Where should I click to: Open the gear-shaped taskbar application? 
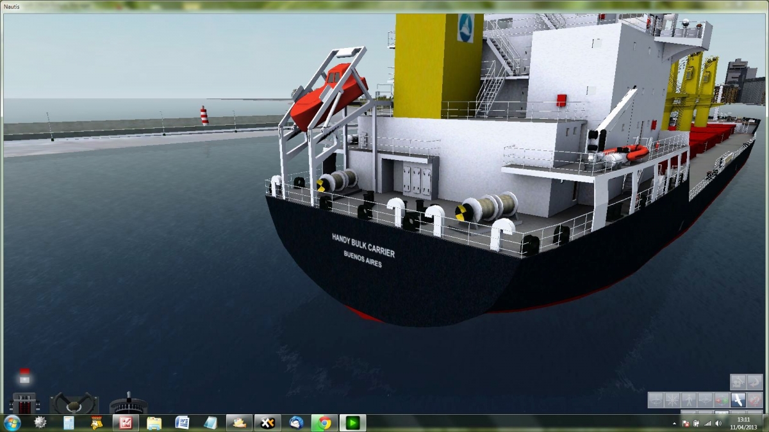[40, 422]
